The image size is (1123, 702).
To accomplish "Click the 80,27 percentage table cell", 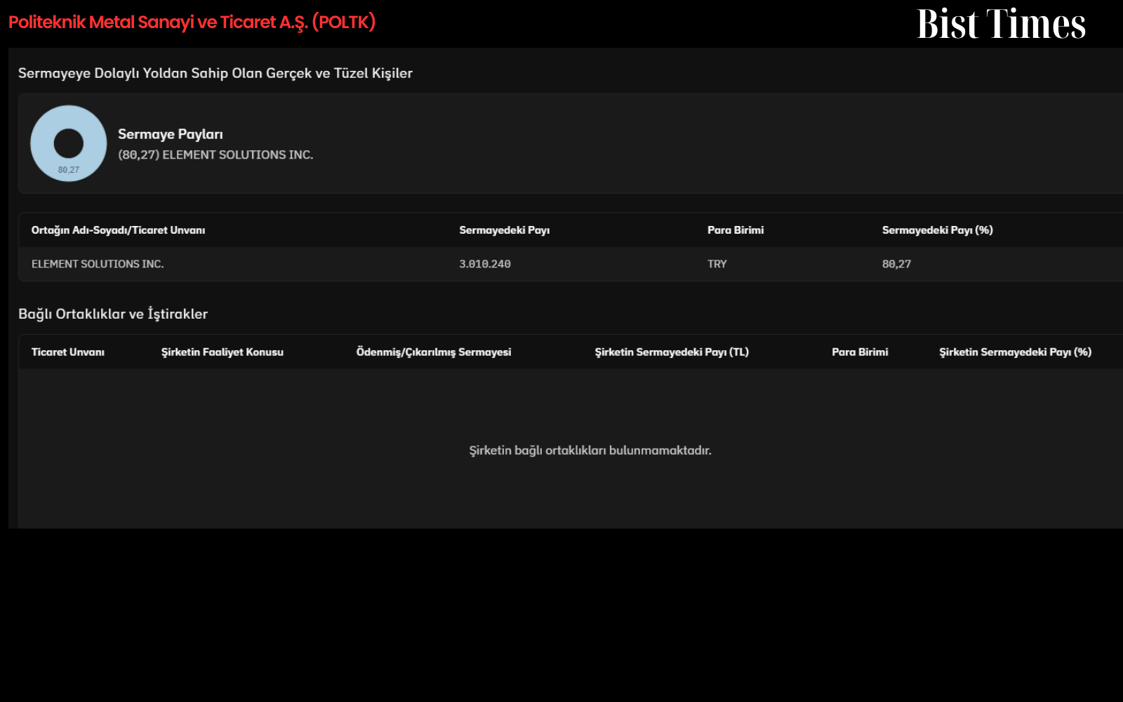I will pos(896,264).
